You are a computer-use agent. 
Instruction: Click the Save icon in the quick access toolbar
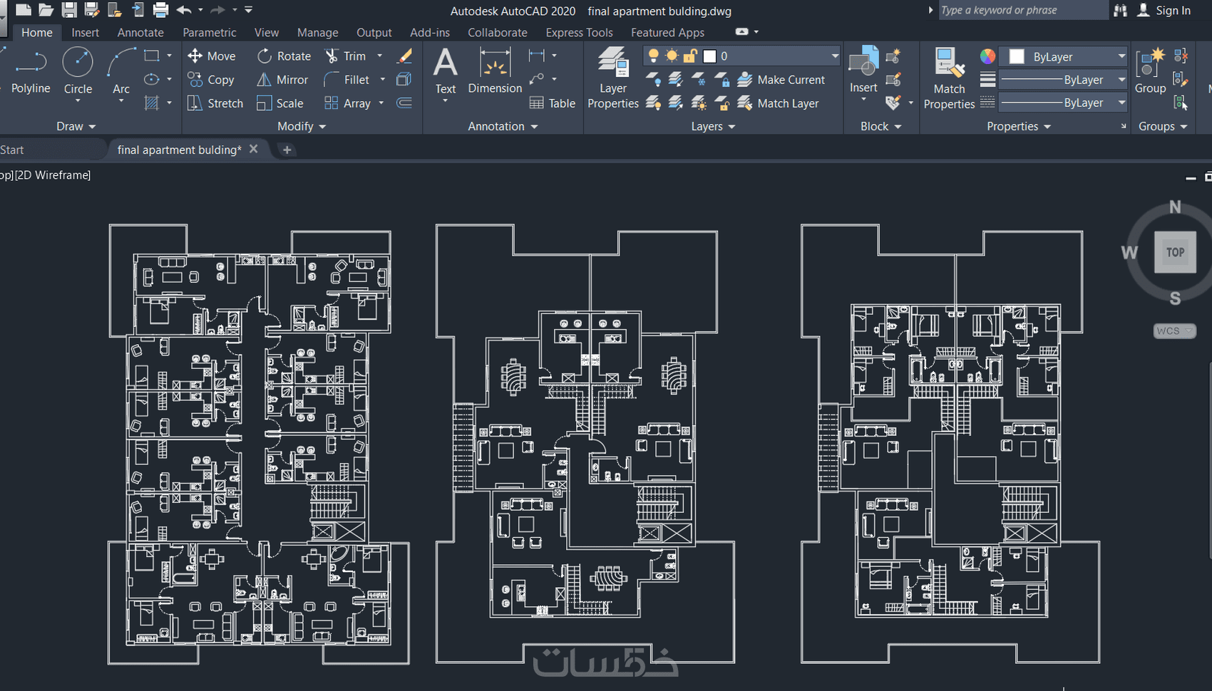tap(69, 10)
